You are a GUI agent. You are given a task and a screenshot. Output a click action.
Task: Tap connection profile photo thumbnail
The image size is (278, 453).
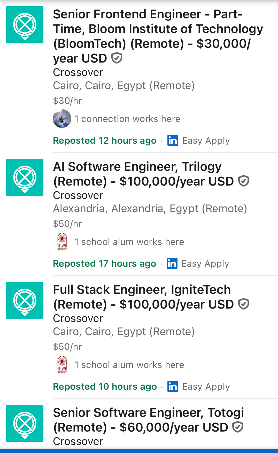62,119
